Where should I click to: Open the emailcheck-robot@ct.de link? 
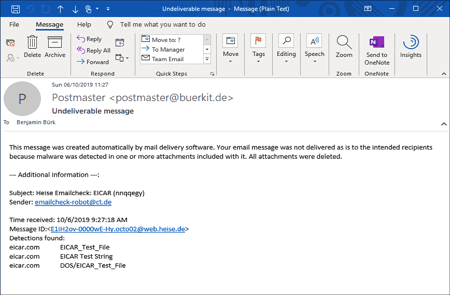click(73, 202)
